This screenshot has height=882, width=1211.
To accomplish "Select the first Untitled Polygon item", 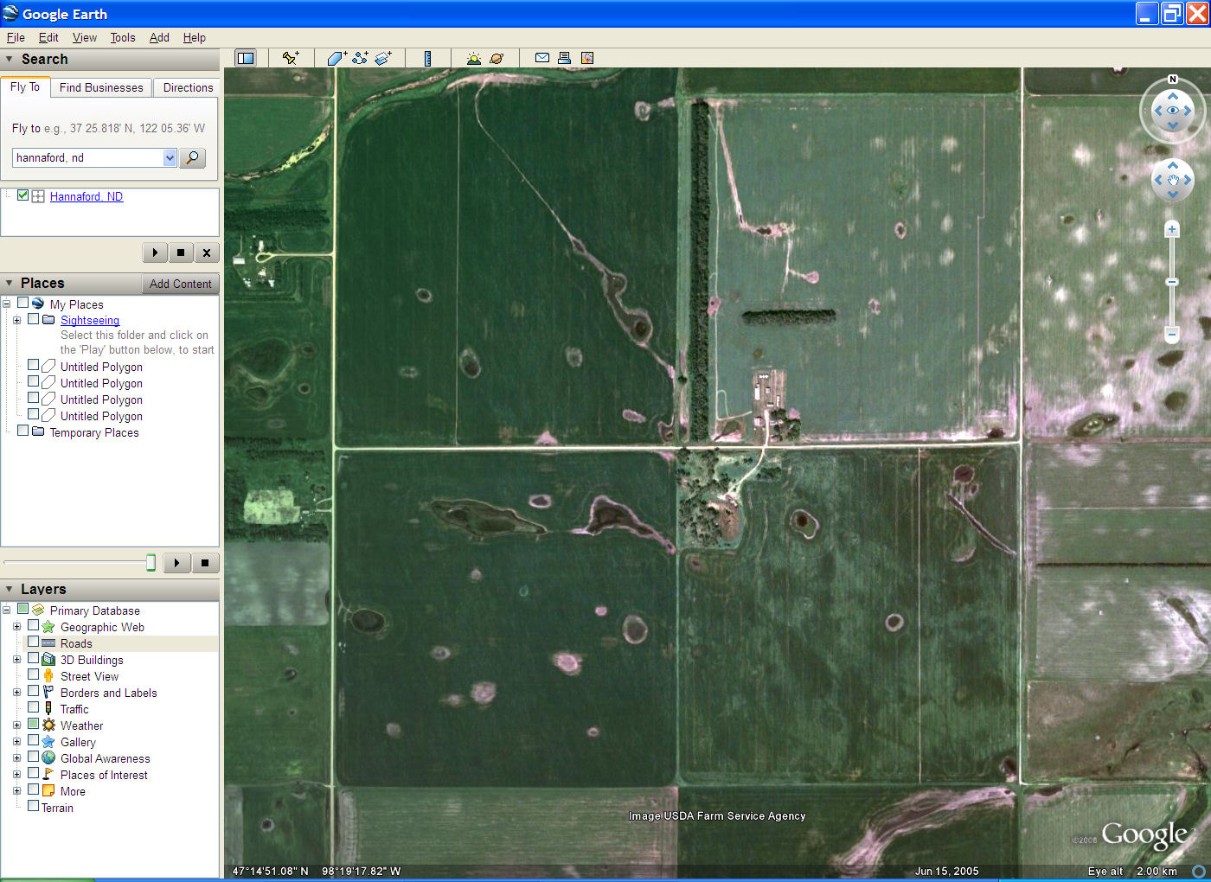I will pyautogui.click(x=101, y=367).
